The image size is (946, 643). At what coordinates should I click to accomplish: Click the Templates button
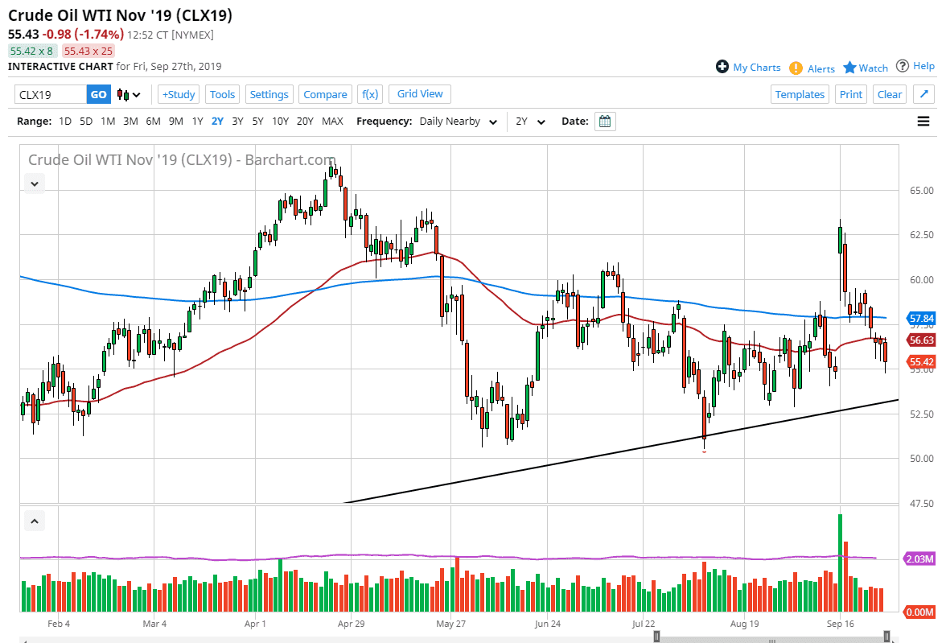pos(800,94)
